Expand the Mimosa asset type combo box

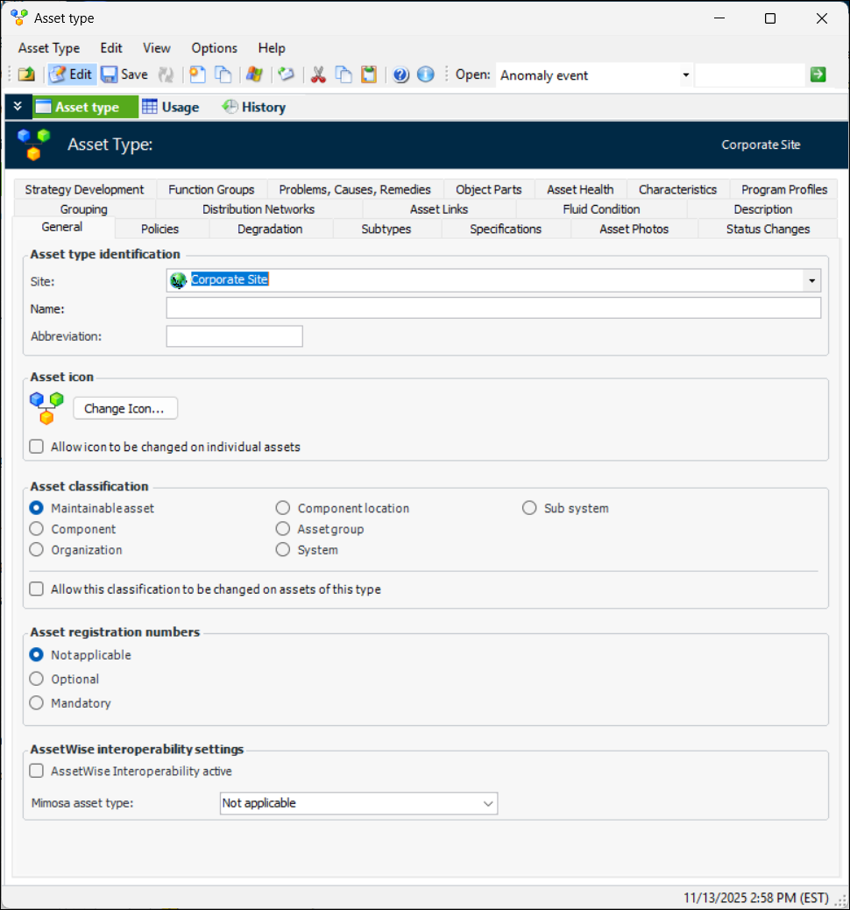click(x=488, y=803)
